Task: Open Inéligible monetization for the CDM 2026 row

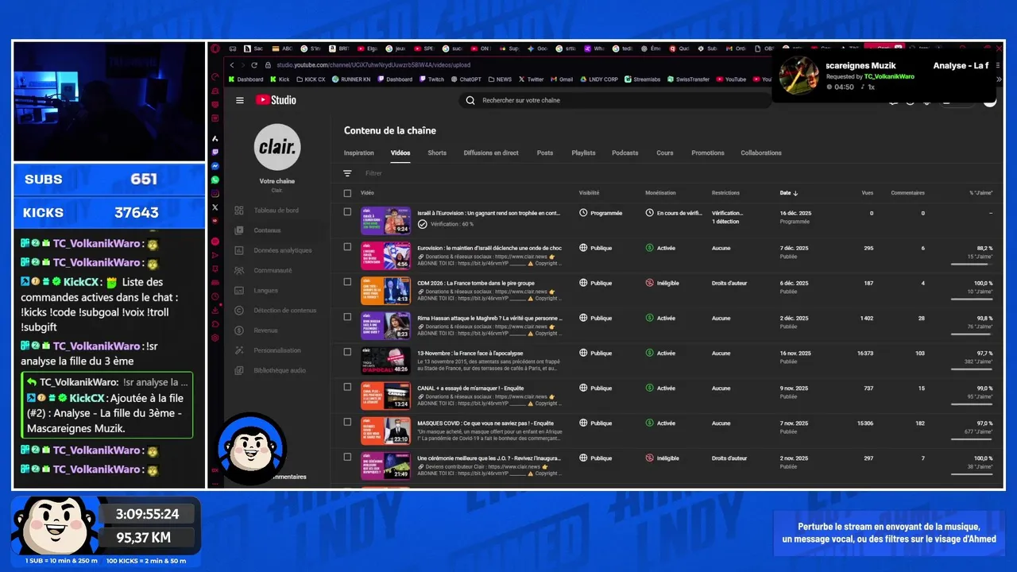Action: click(663, 283)
